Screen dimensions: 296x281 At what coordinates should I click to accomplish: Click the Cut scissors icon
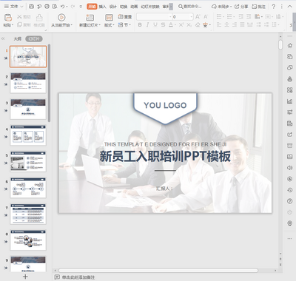tap(19, 17)
